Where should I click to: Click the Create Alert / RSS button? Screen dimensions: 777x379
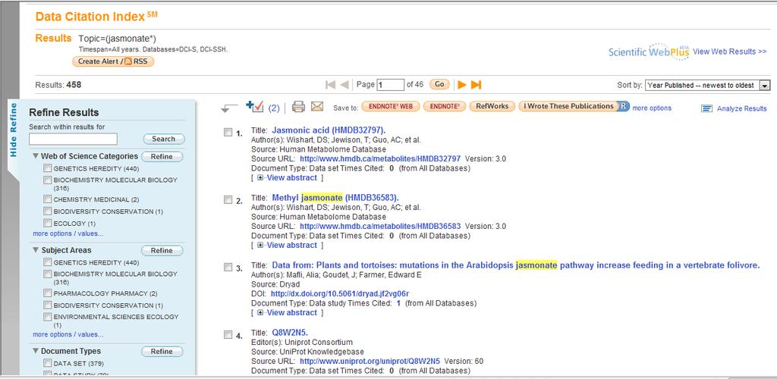coord(114,61)
